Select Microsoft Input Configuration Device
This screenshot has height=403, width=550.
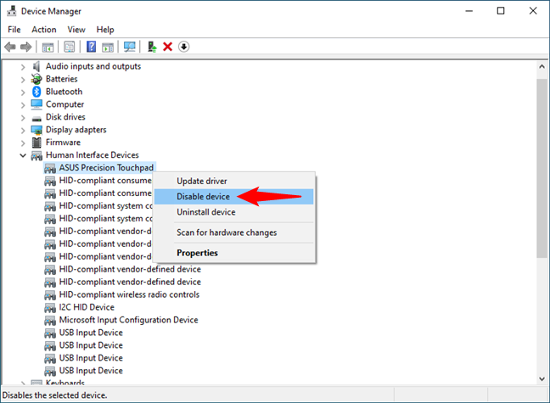click(x=128, y=320)
